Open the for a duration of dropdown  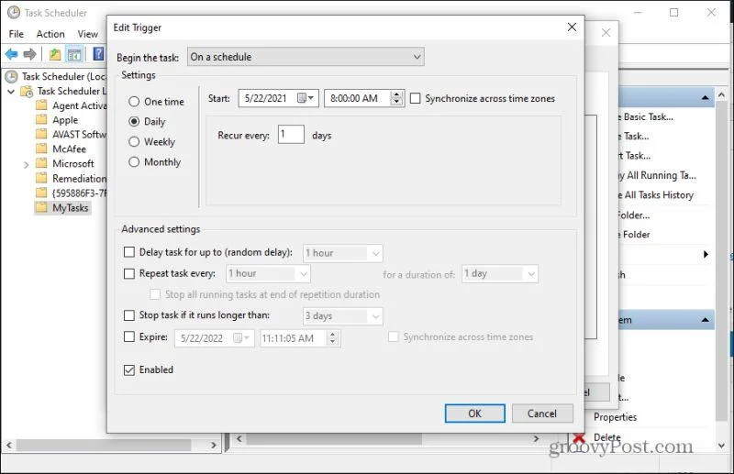coord(500,273)
